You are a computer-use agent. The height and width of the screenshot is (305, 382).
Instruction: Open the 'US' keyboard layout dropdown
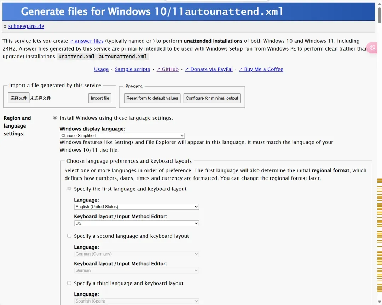click(x=136, y=223)
